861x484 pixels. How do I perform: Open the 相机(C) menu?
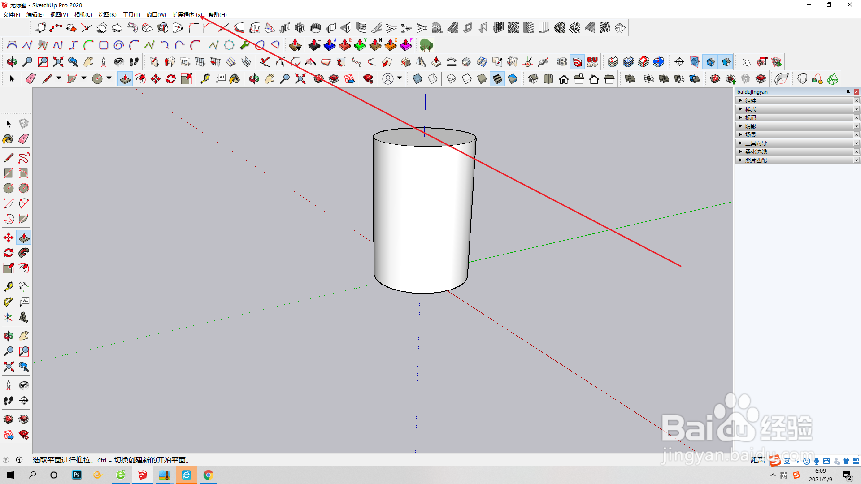pos(83,15)
